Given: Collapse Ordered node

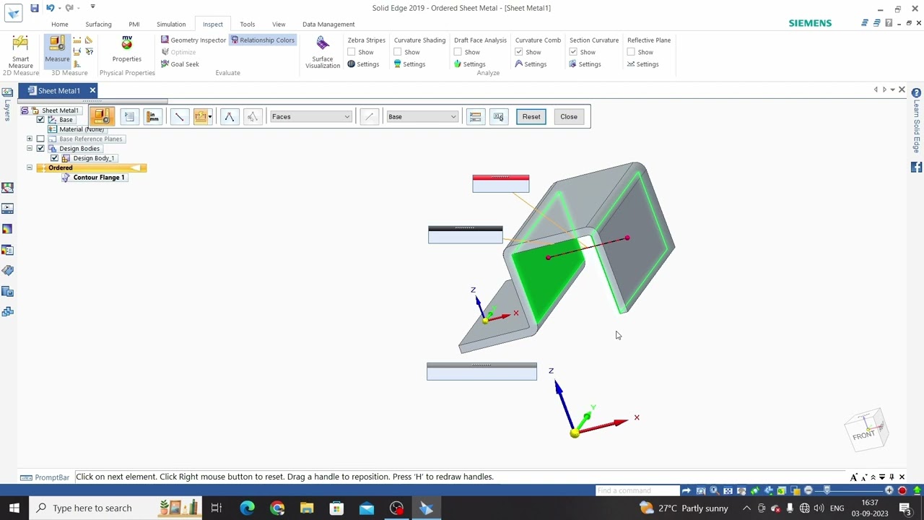Looking at the screenshot, I should pos(30,168).
